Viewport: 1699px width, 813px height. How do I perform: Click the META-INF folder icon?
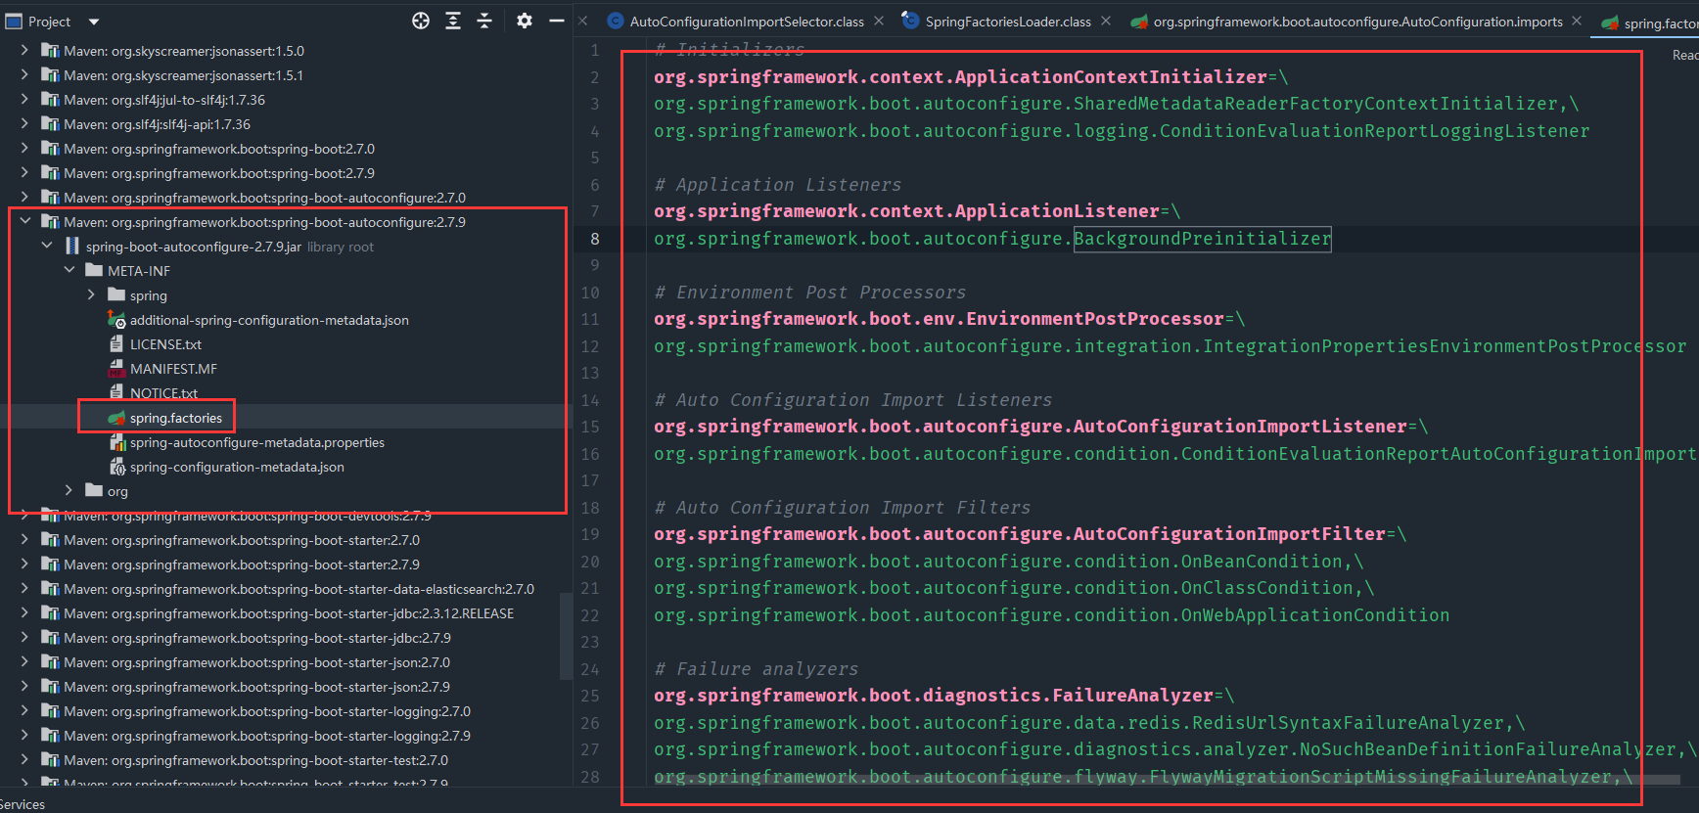[94, 270]
